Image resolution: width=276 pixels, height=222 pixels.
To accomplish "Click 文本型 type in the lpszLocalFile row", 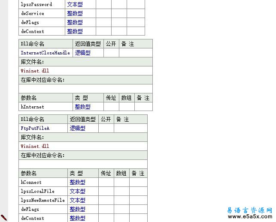I will click(x=77, y=191).
